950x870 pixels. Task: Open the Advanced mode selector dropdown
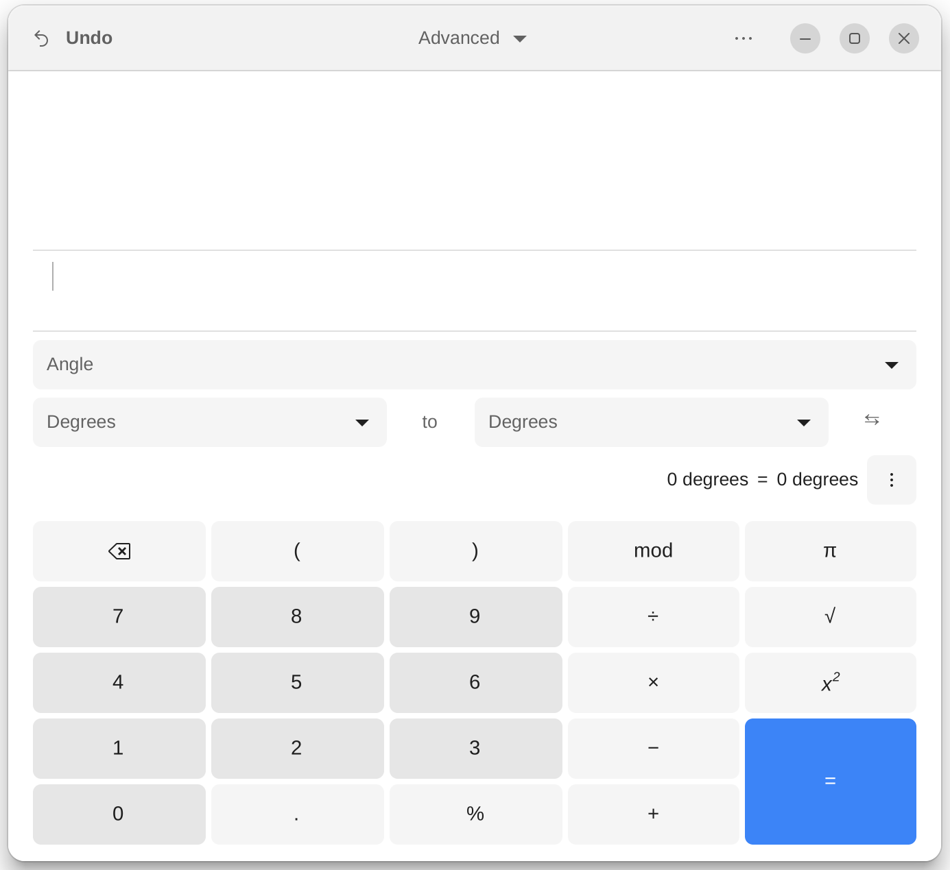click(x=471, y=38)
